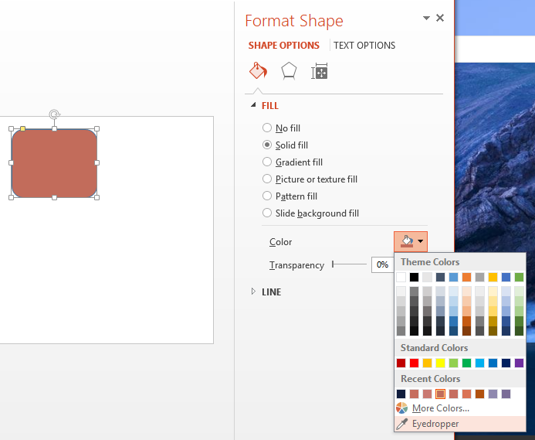Select Pattern fill radio button

[267, 196]
